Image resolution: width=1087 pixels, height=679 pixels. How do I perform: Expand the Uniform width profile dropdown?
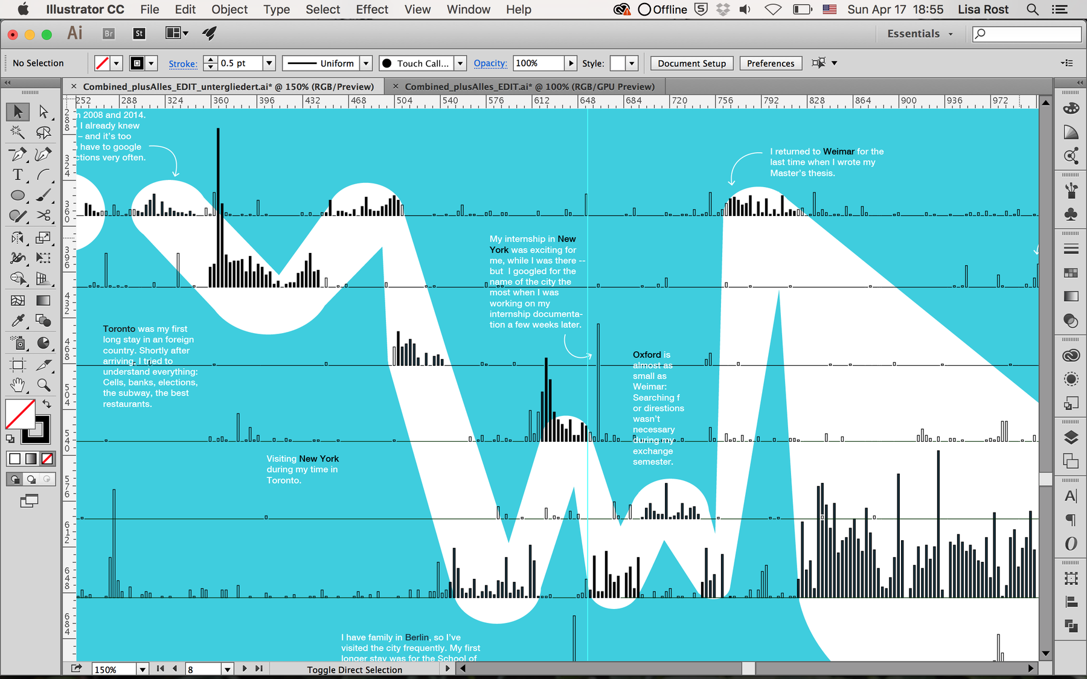[365, 63]
